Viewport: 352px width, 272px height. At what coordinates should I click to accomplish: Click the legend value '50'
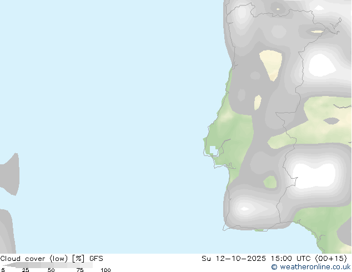[x=51, y=270]
